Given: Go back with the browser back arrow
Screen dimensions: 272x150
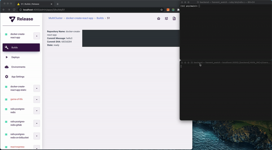Looking at the screenshot, I should click(4, 10).
